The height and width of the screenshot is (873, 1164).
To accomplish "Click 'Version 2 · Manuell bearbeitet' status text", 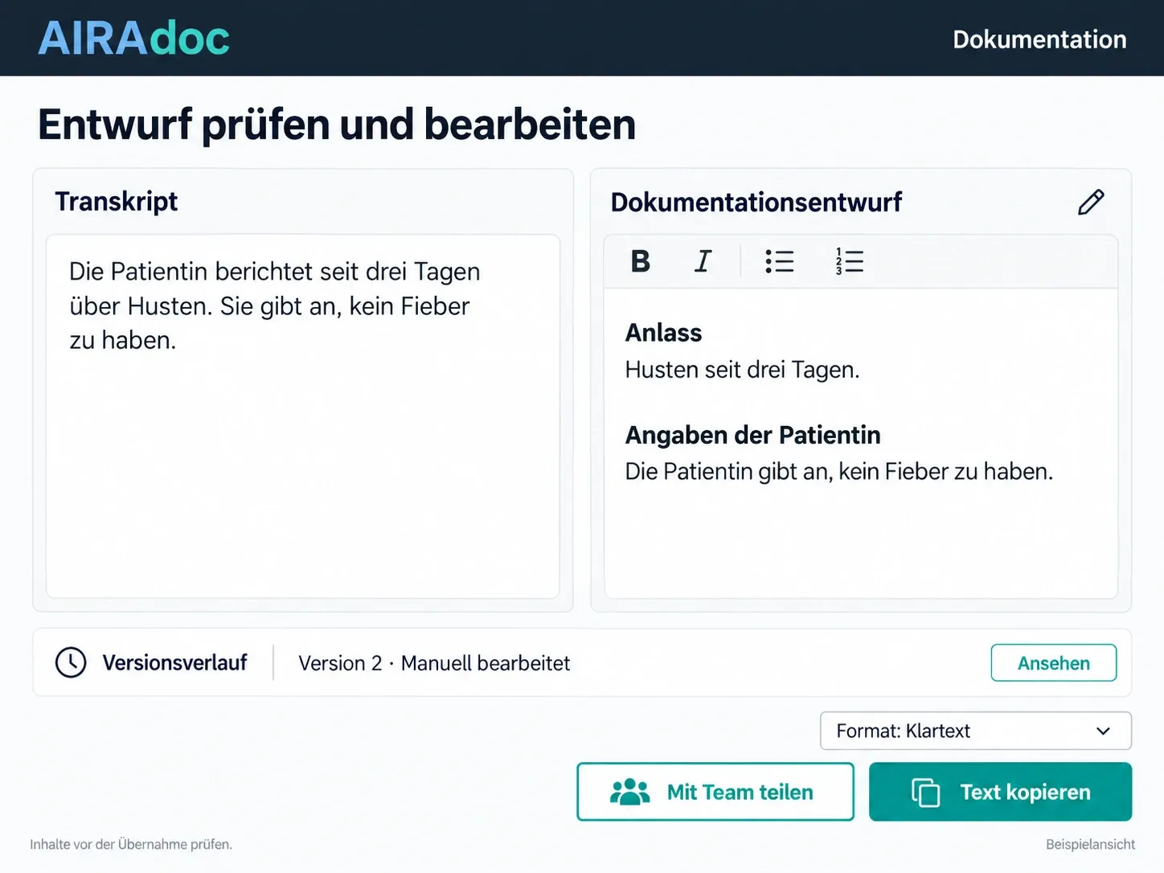I will pyautogui.click(x=434, y=663).
